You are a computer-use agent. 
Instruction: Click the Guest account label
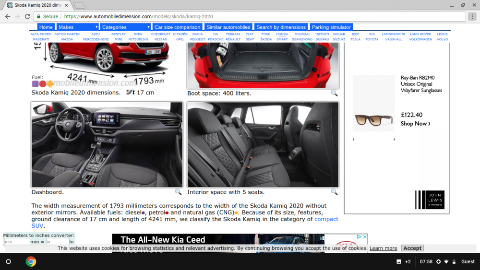click(468, 262)
